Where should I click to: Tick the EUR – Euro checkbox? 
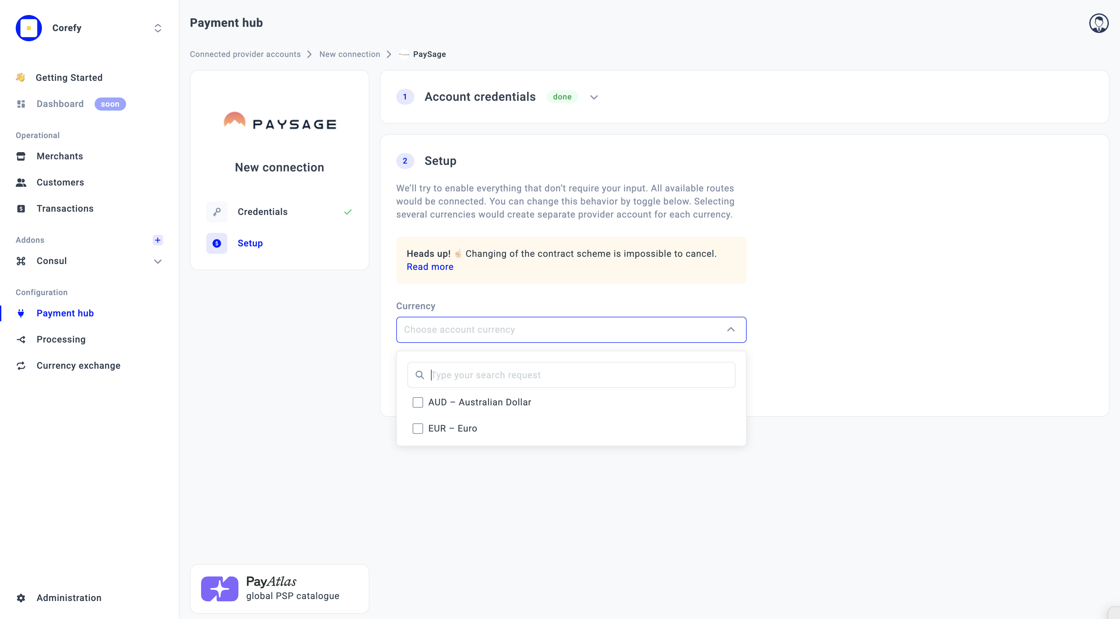418,429
